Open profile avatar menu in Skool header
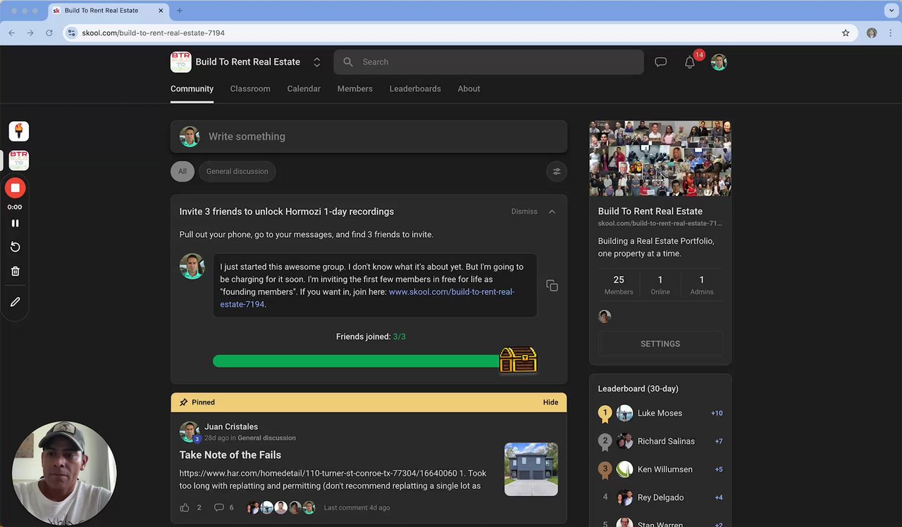 (x=719, y=62)
